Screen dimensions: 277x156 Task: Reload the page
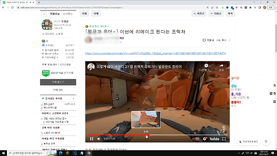(x=12, y=8)
